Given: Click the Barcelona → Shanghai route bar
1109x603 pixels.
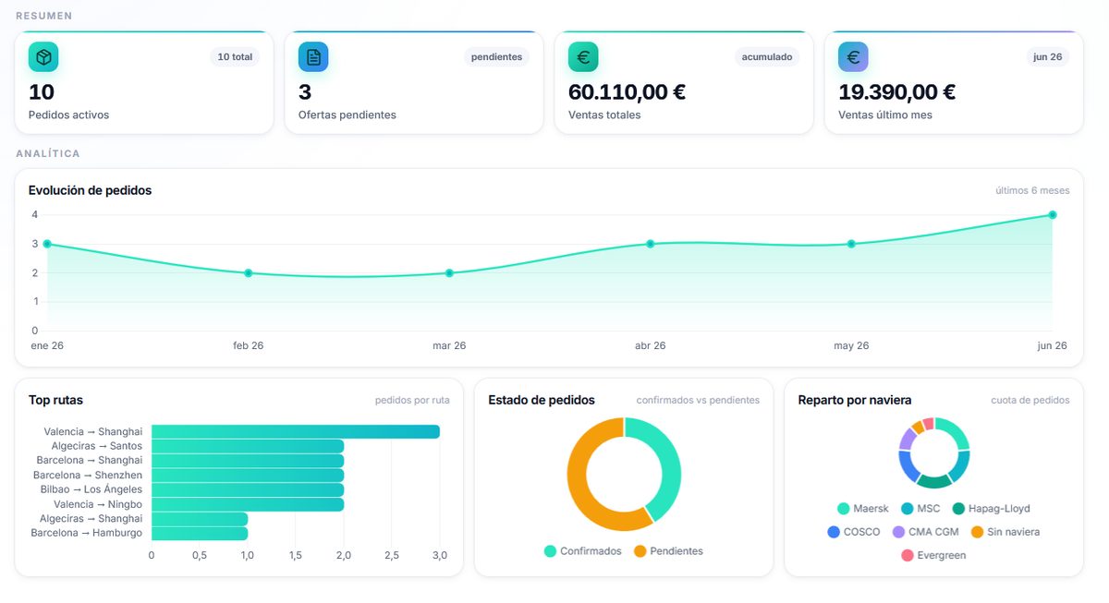Looking at the screenshot, I should (x=248, y=460).
